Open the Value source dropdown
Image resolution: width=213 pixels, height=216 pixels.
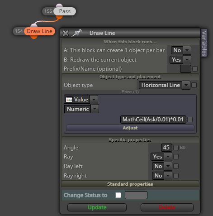tap(94, 100)
